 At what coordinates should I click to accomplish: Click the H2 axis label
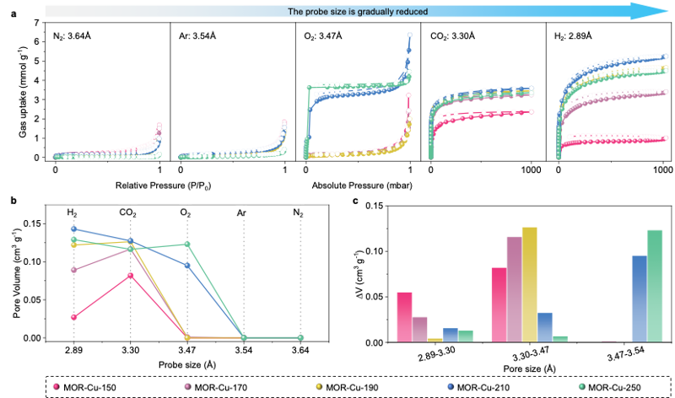tap(73, 214)
